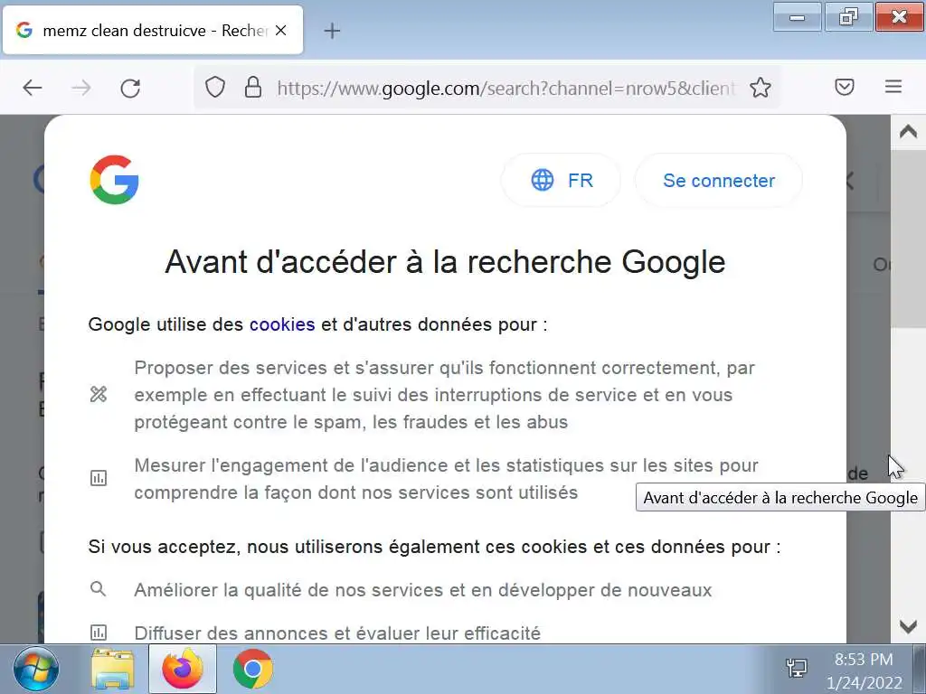
Task: Select the 'memz clean destruicve' tab
Action: click(x=153, y=30)
